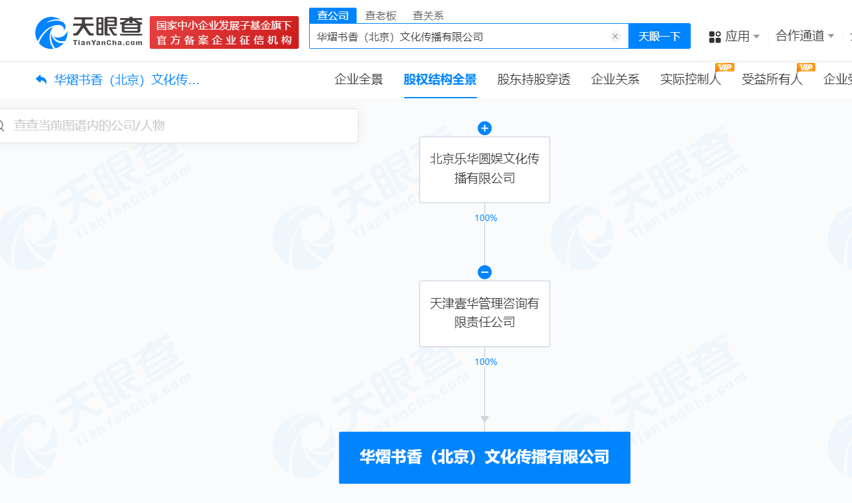The image size is (852, 503).
Task: Select the 查老板 search tab
Action: (381, 15)
